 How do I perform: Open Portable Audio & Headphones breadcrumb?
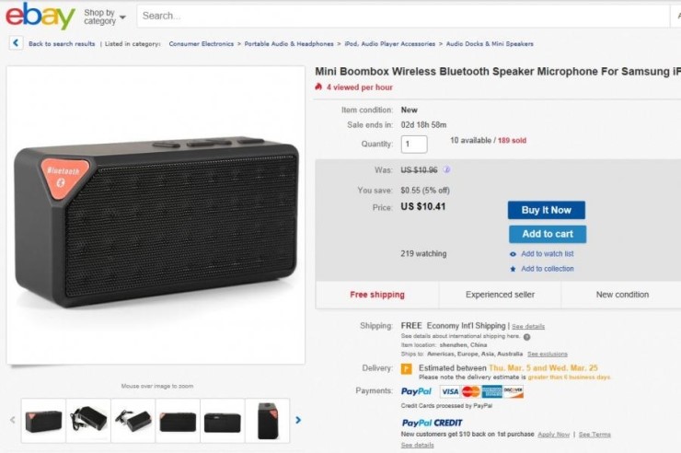click(289, 43)
